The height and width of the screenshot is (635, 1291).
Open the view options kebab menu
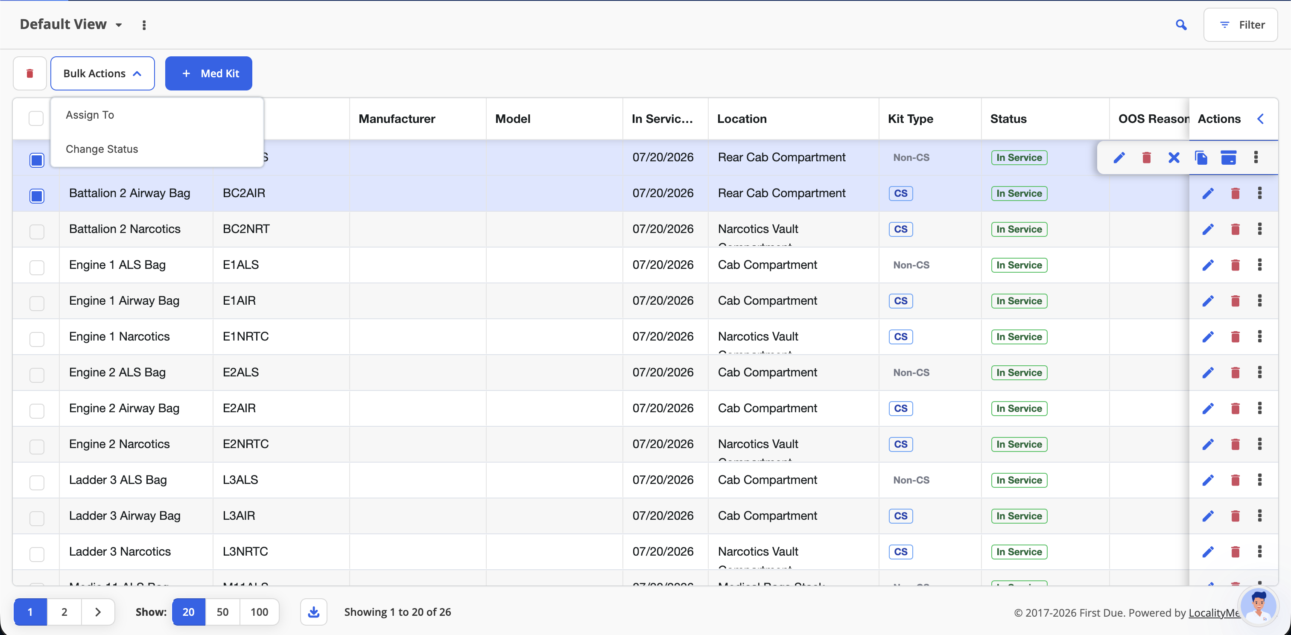point(144,25)
